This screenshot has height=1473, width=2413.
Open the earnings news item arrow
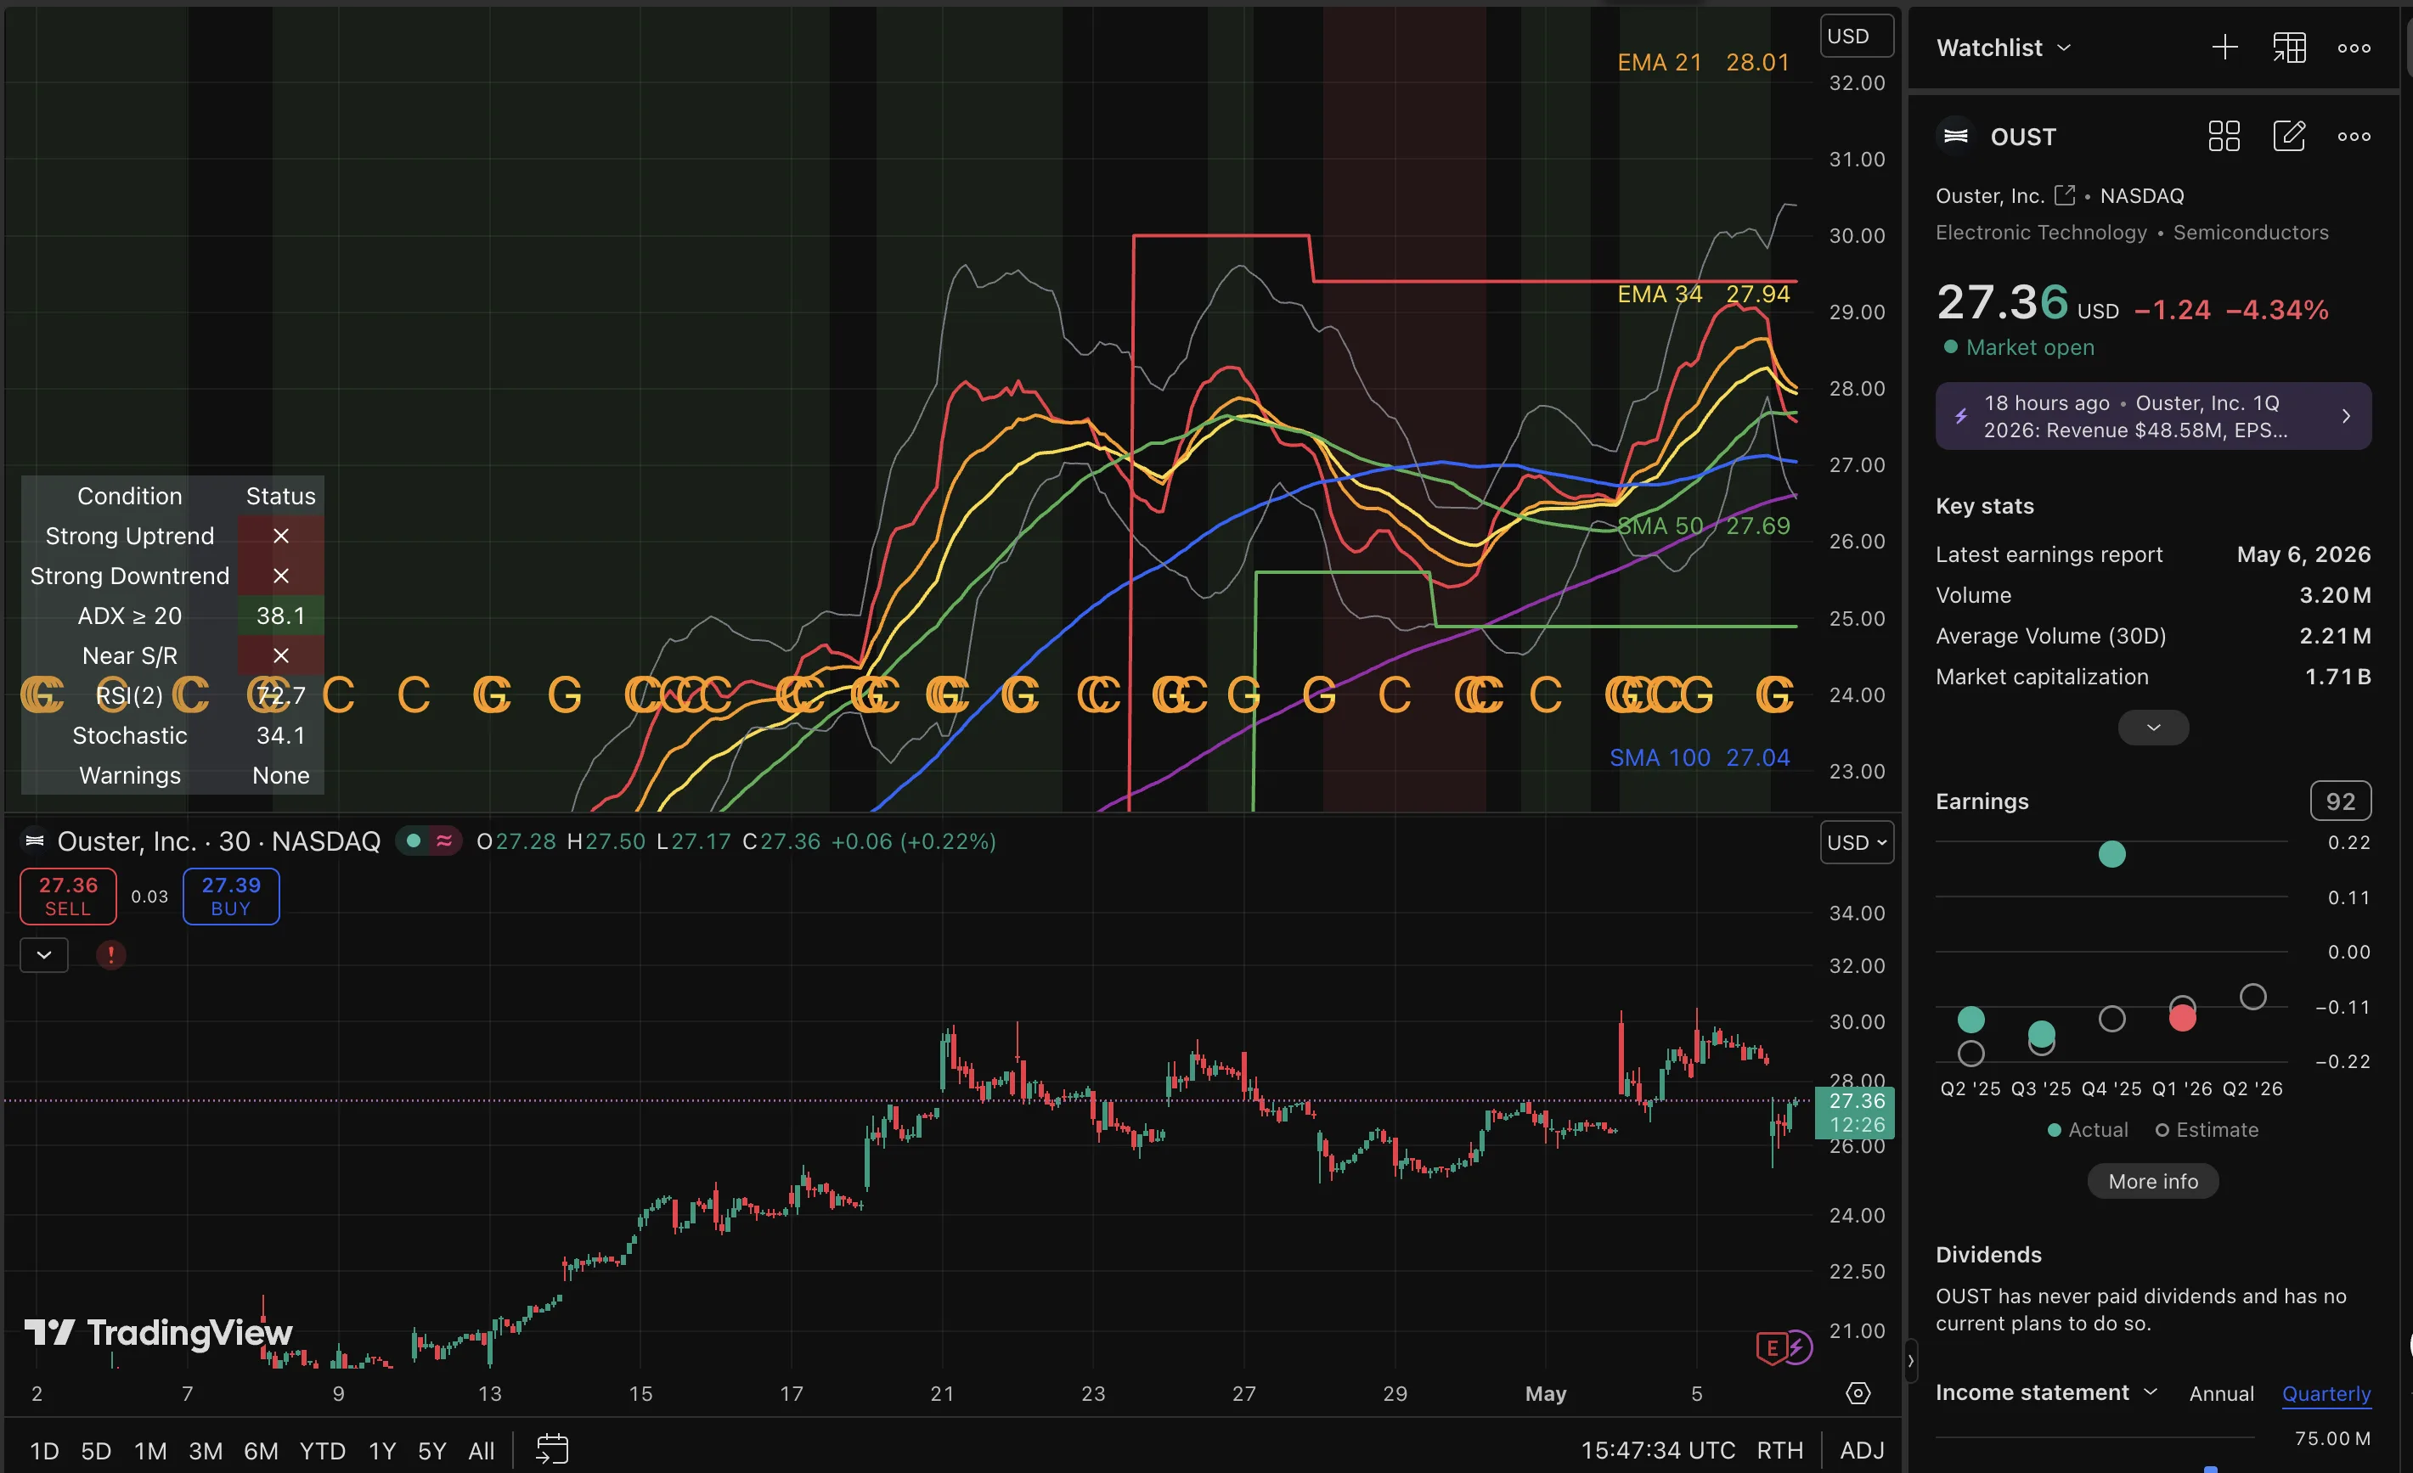point(2345,416)
